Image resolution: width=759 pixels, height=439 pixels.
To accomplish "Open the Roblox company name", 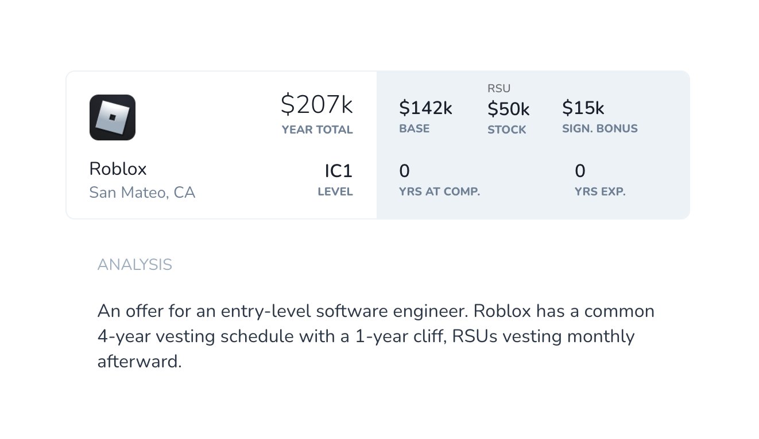I will pyautogui.click(x=118, y=169).
